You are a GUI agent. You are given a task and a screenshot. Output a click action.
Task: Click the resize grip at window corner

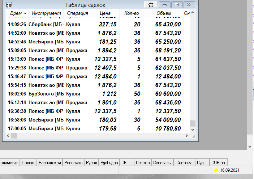193,137
